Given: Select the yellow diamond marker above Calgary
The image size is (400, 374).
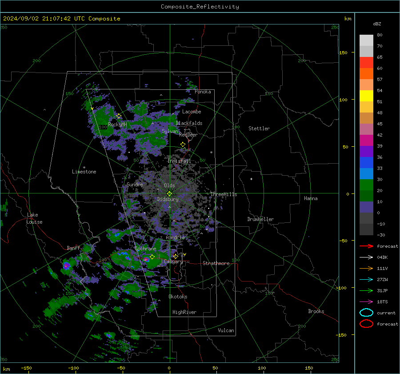Looking at the screenshot, I should [x=176, y=256].
